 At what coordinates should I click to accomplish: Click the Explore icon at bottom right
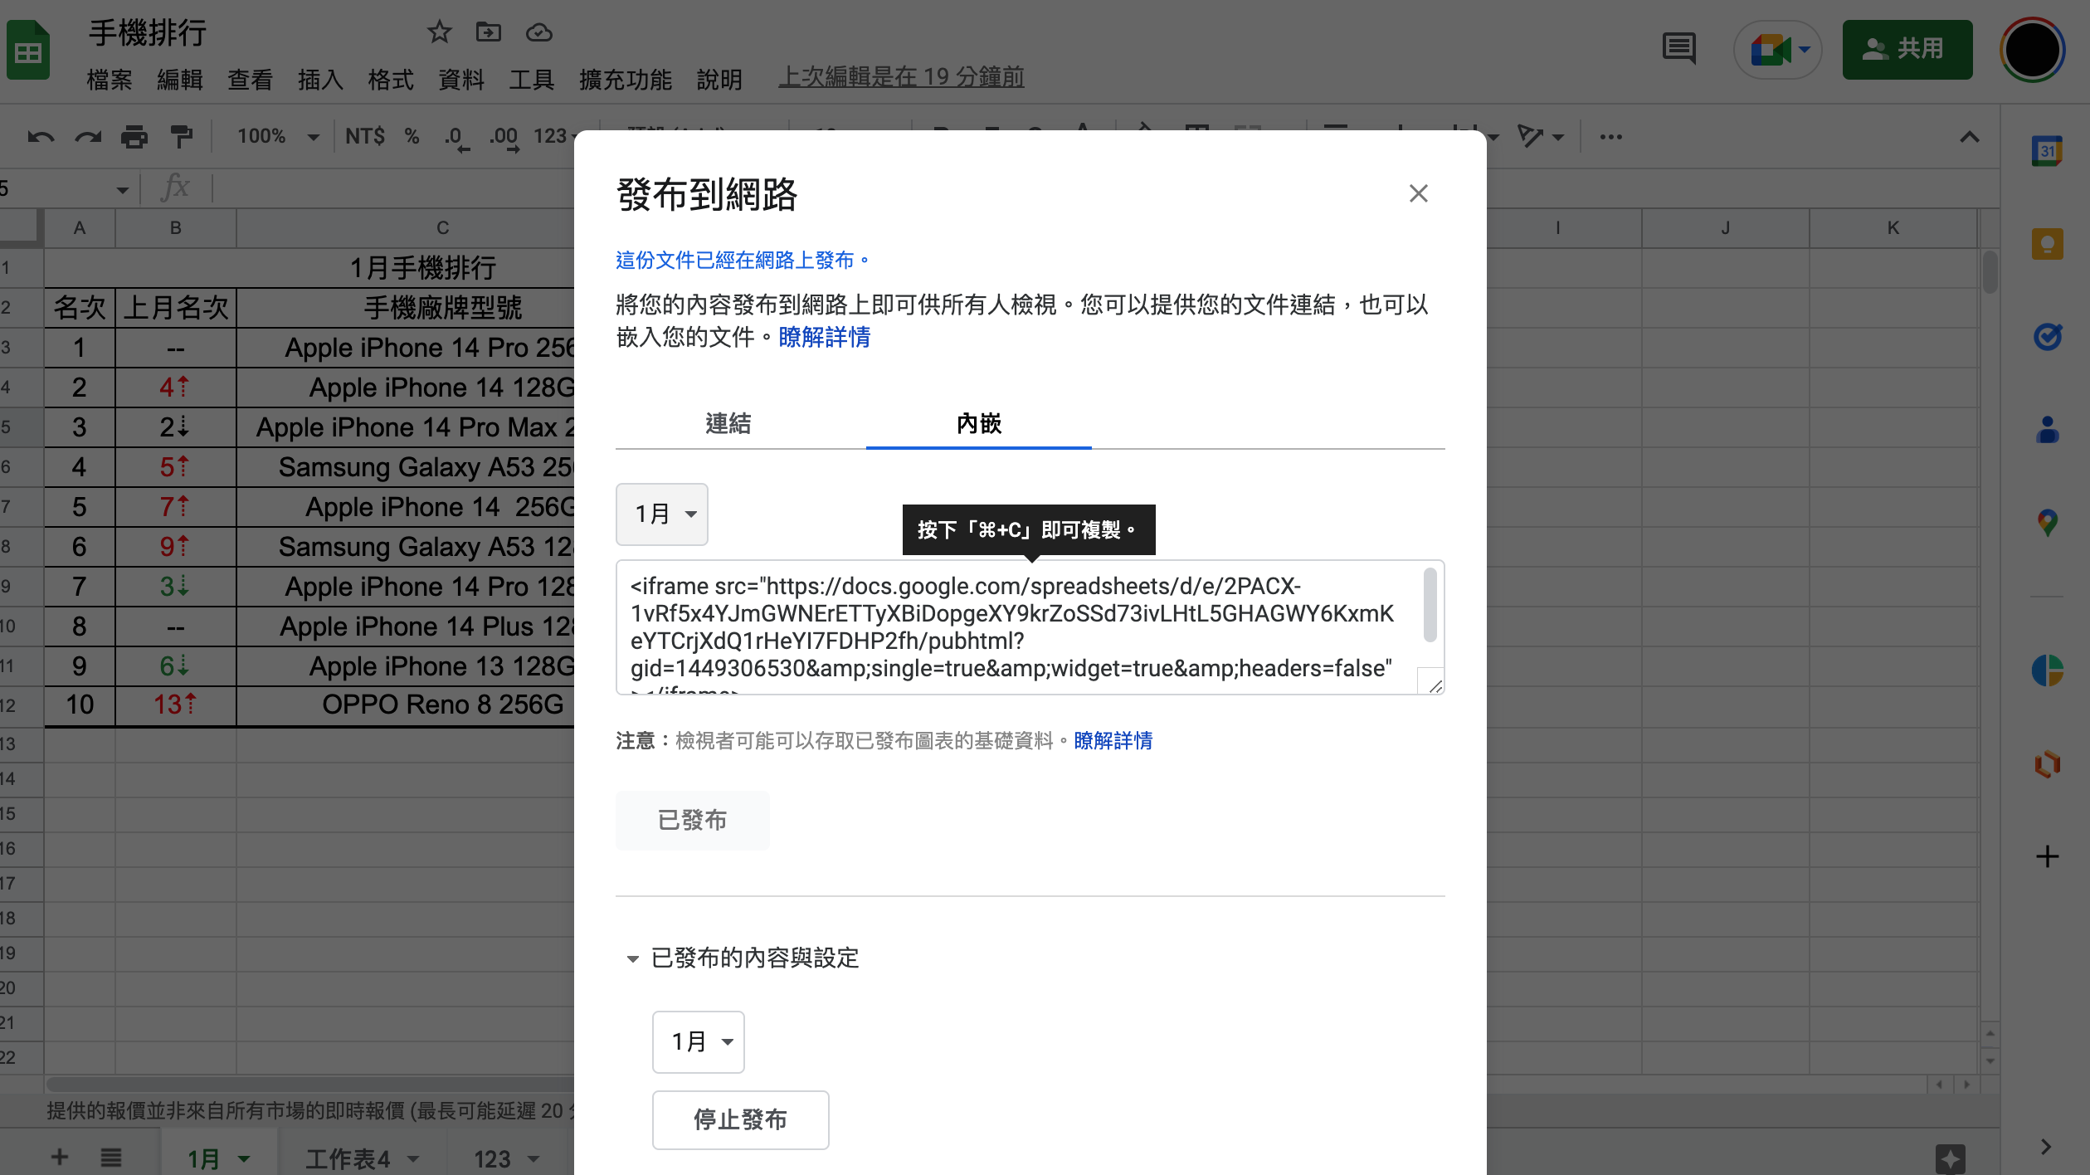click(1950, 1158)
